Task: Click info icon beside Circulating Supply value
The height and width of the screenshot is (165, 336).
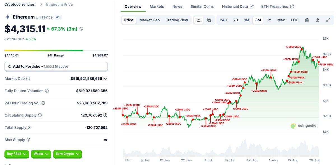Action: [105, 115]
